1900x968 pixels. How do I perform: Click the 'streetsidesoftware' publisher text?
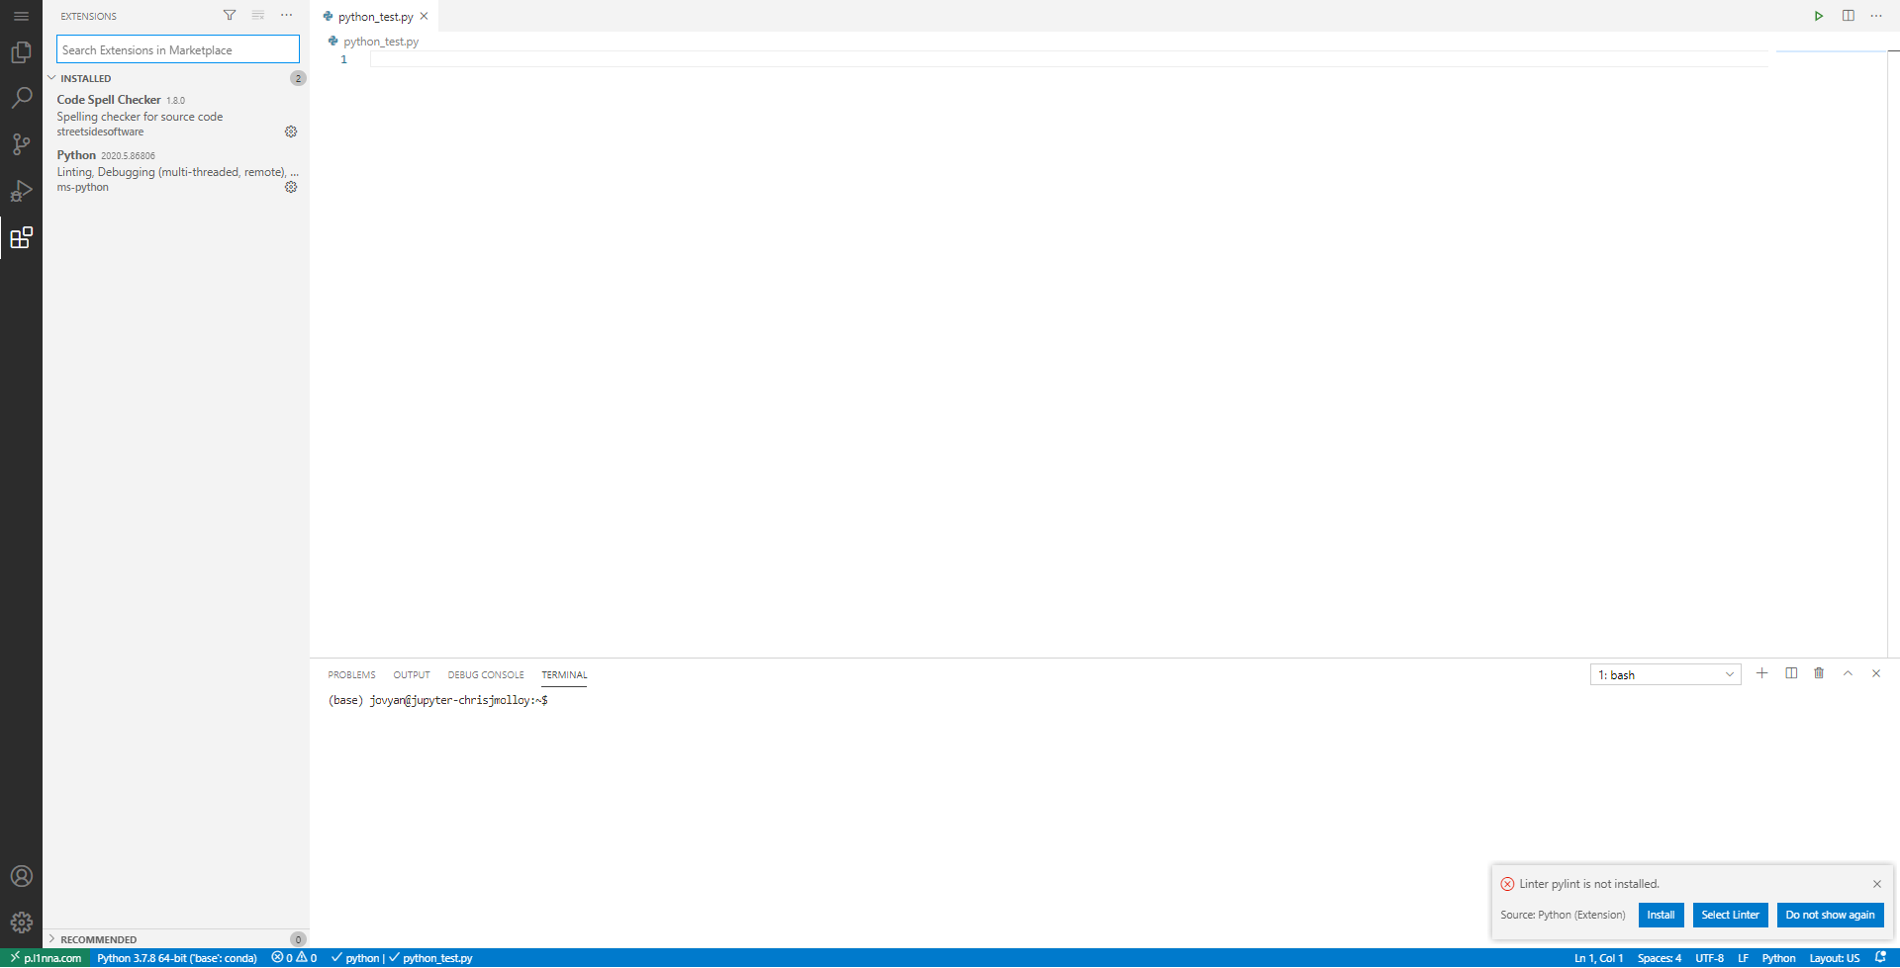100,132
